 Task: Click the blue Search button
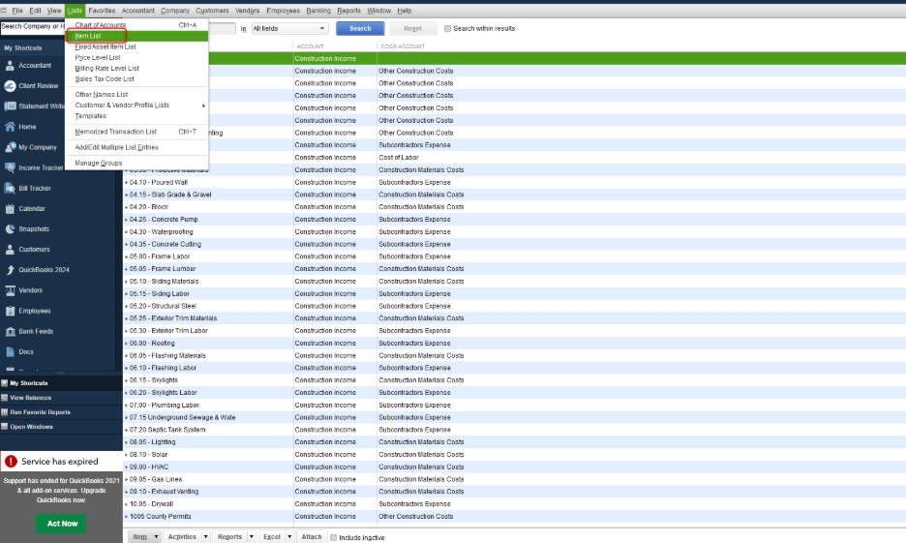(x=360, y=28)
